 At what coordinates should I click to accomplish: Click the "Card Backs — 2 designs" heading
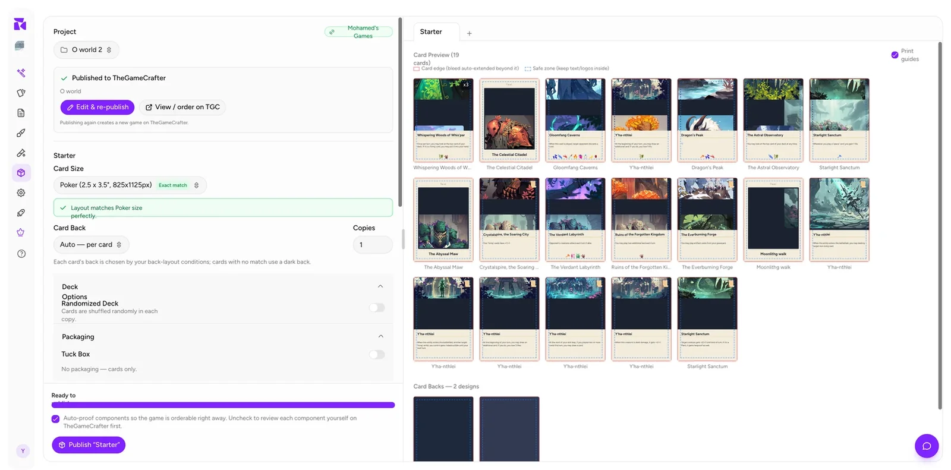point(446,387)
